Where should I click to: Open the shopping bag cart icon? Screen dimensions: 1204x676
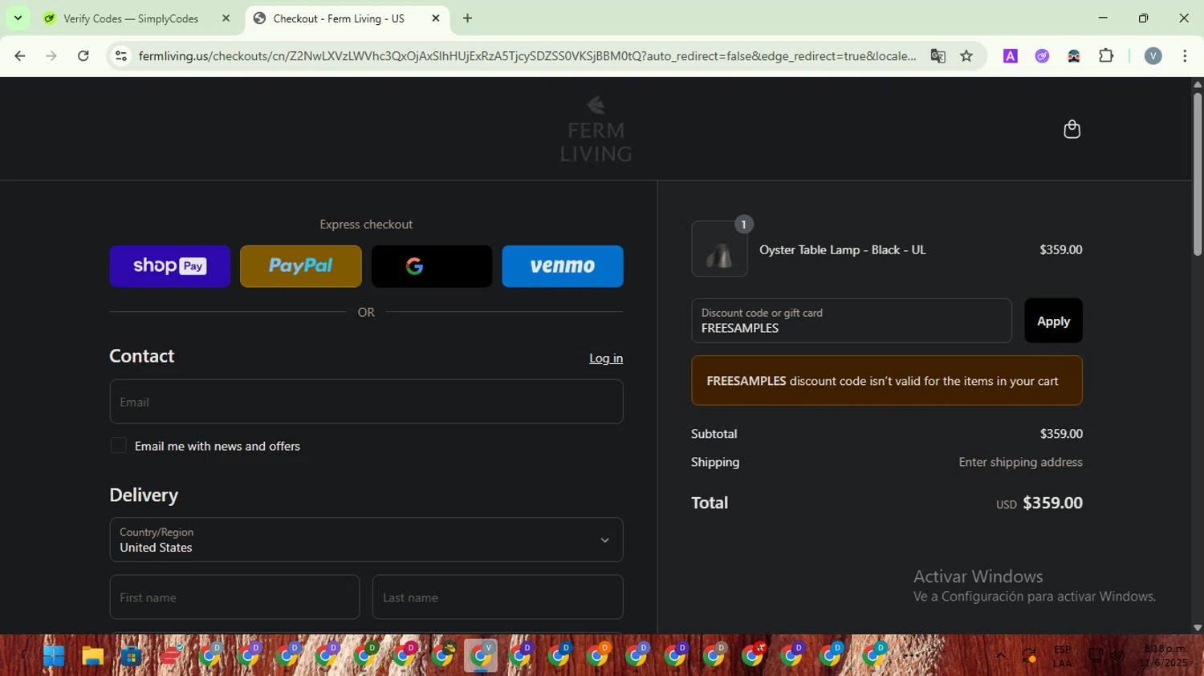(1072, 129)
